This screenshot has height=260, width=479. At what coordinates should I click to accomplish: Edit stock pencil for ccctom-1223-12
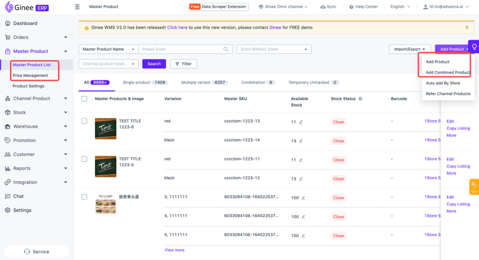(301, 179)
